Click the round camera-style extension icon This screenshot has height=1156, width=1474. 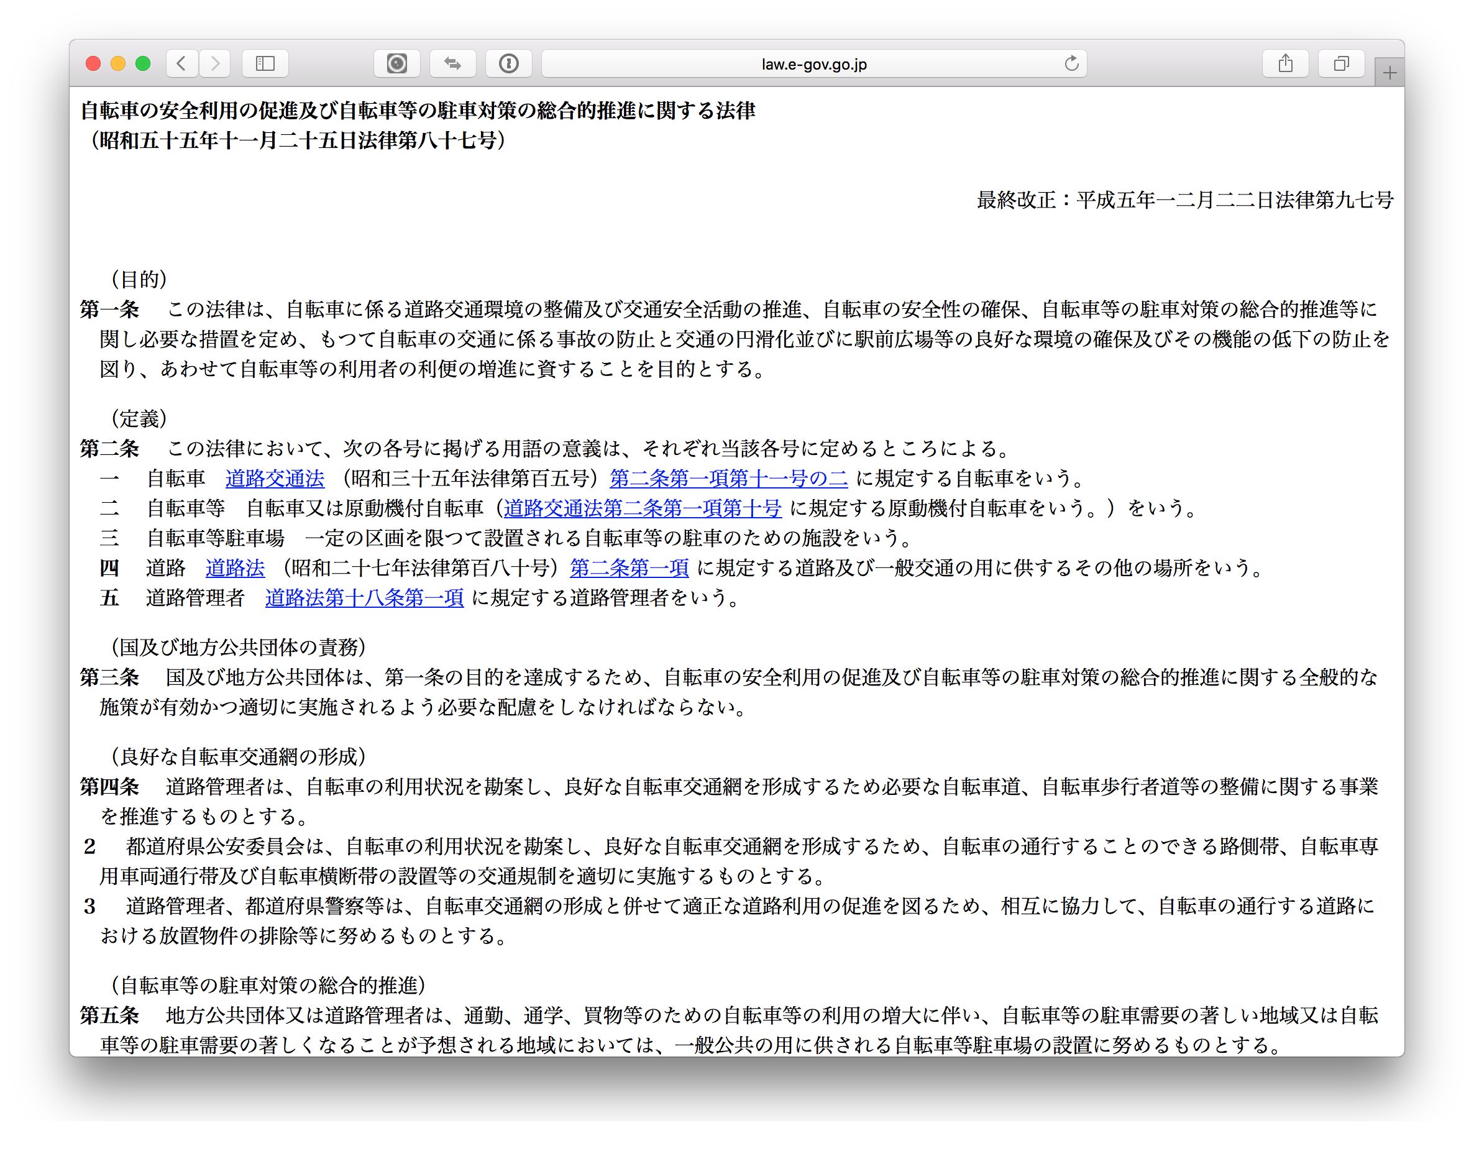pyautogui.click(x=396, y=63)
